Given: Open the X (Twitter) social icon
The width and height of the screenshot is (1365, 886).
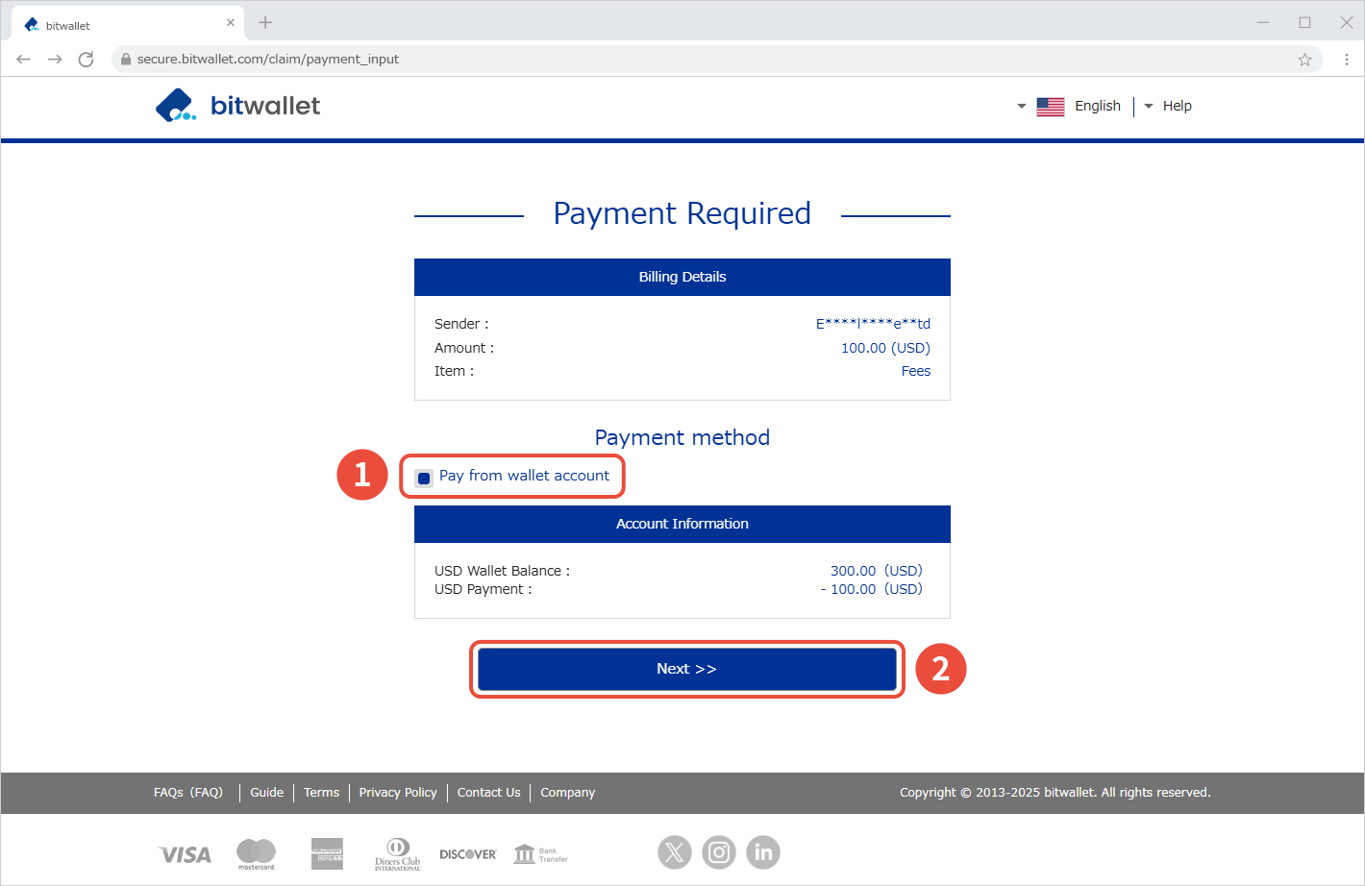Looking at the screenshot, I should tap(675, 852).
